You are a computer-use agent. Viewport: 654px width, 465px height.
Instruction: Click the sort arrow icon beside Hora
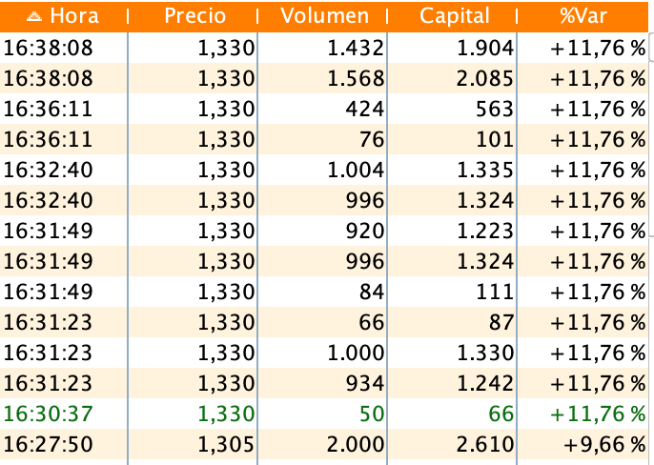tap(33, 16)
